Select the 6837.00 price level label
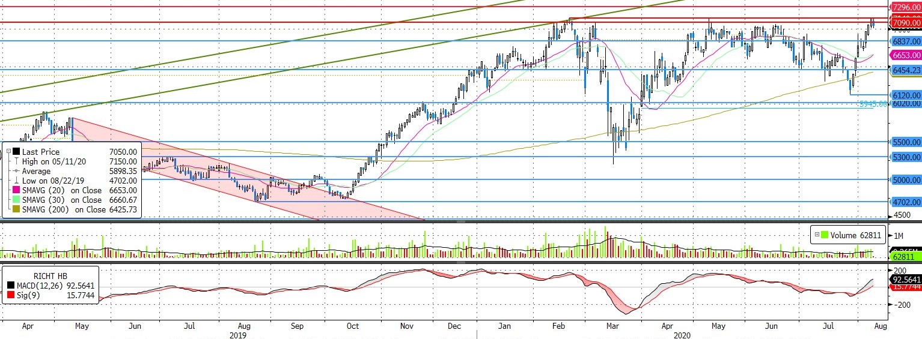 906,41
